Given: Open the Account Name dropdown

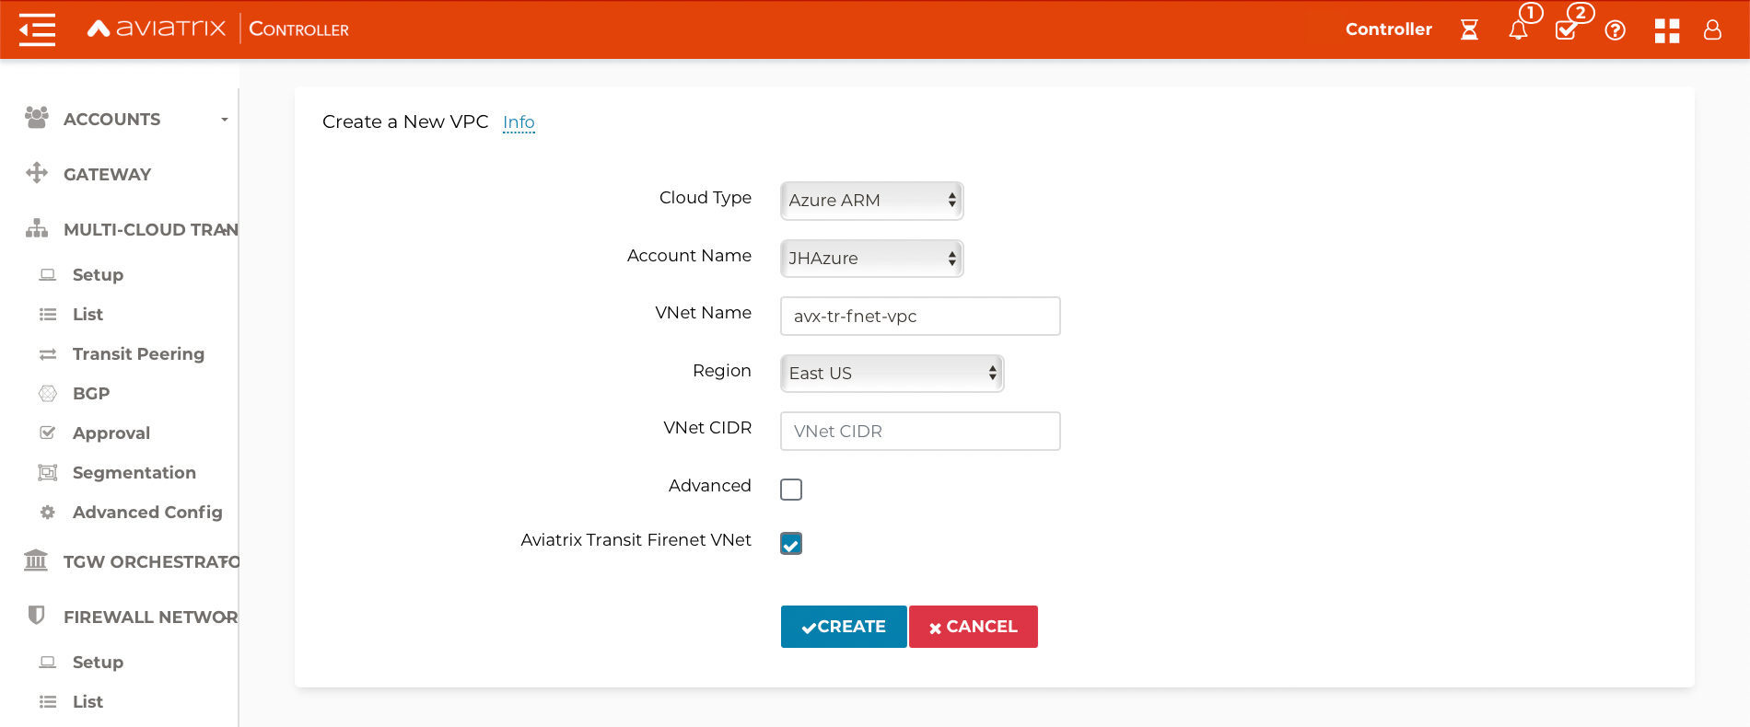Looking at the screenshot, I should [871, 259].
